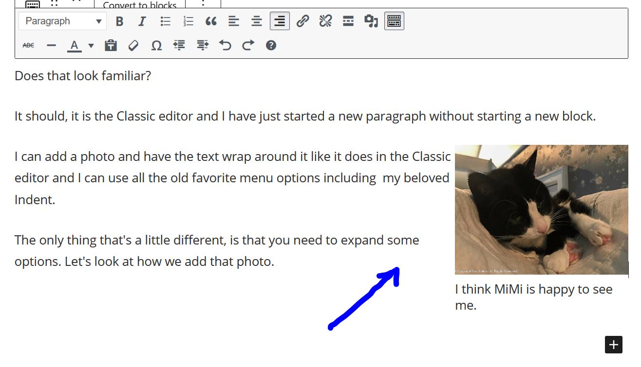Insert a bulleted list
Screen dimensions: 641x367
click(165, 21)
